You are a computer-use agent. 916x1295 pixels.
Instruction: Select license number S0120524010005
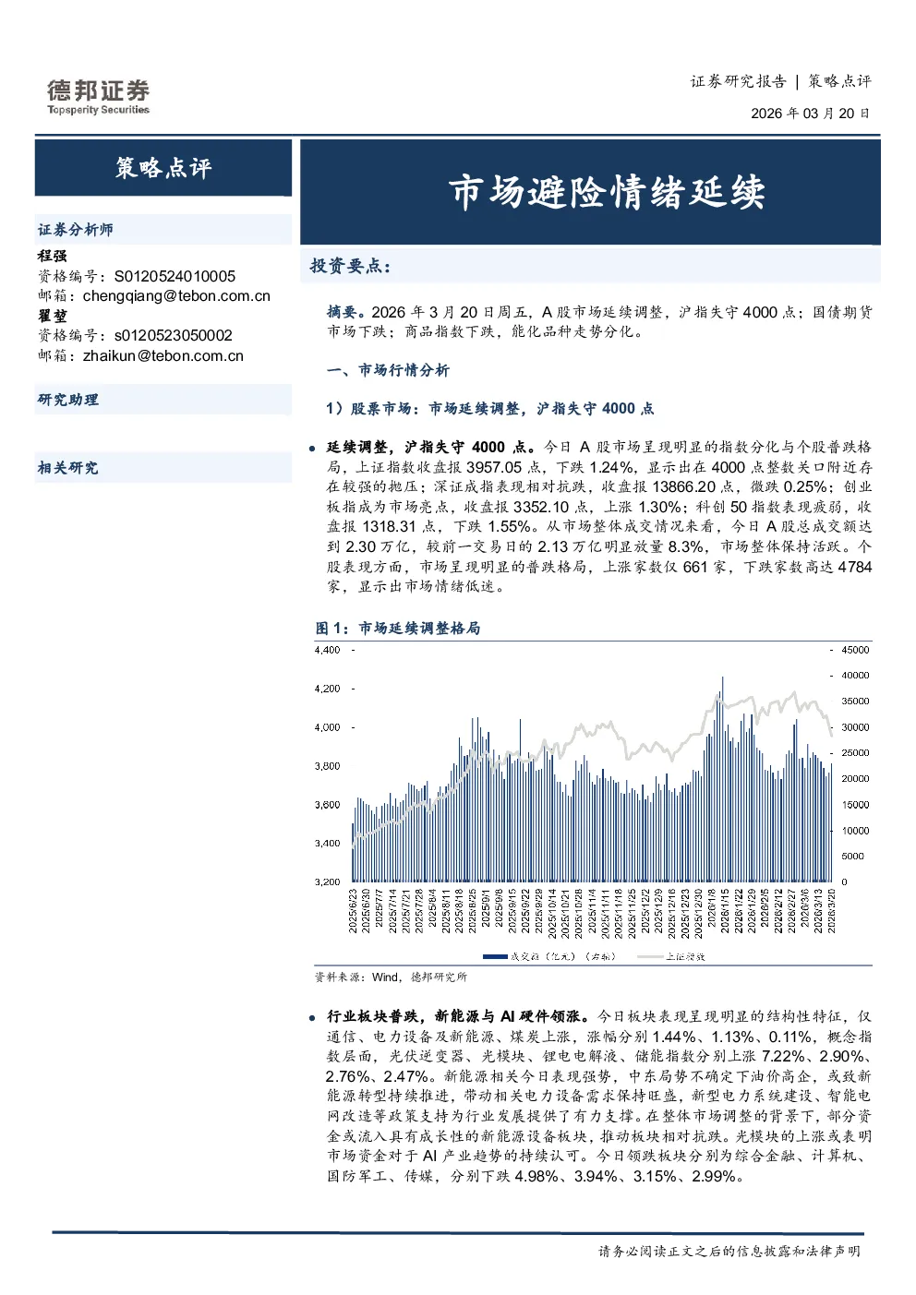pos(175,276)
